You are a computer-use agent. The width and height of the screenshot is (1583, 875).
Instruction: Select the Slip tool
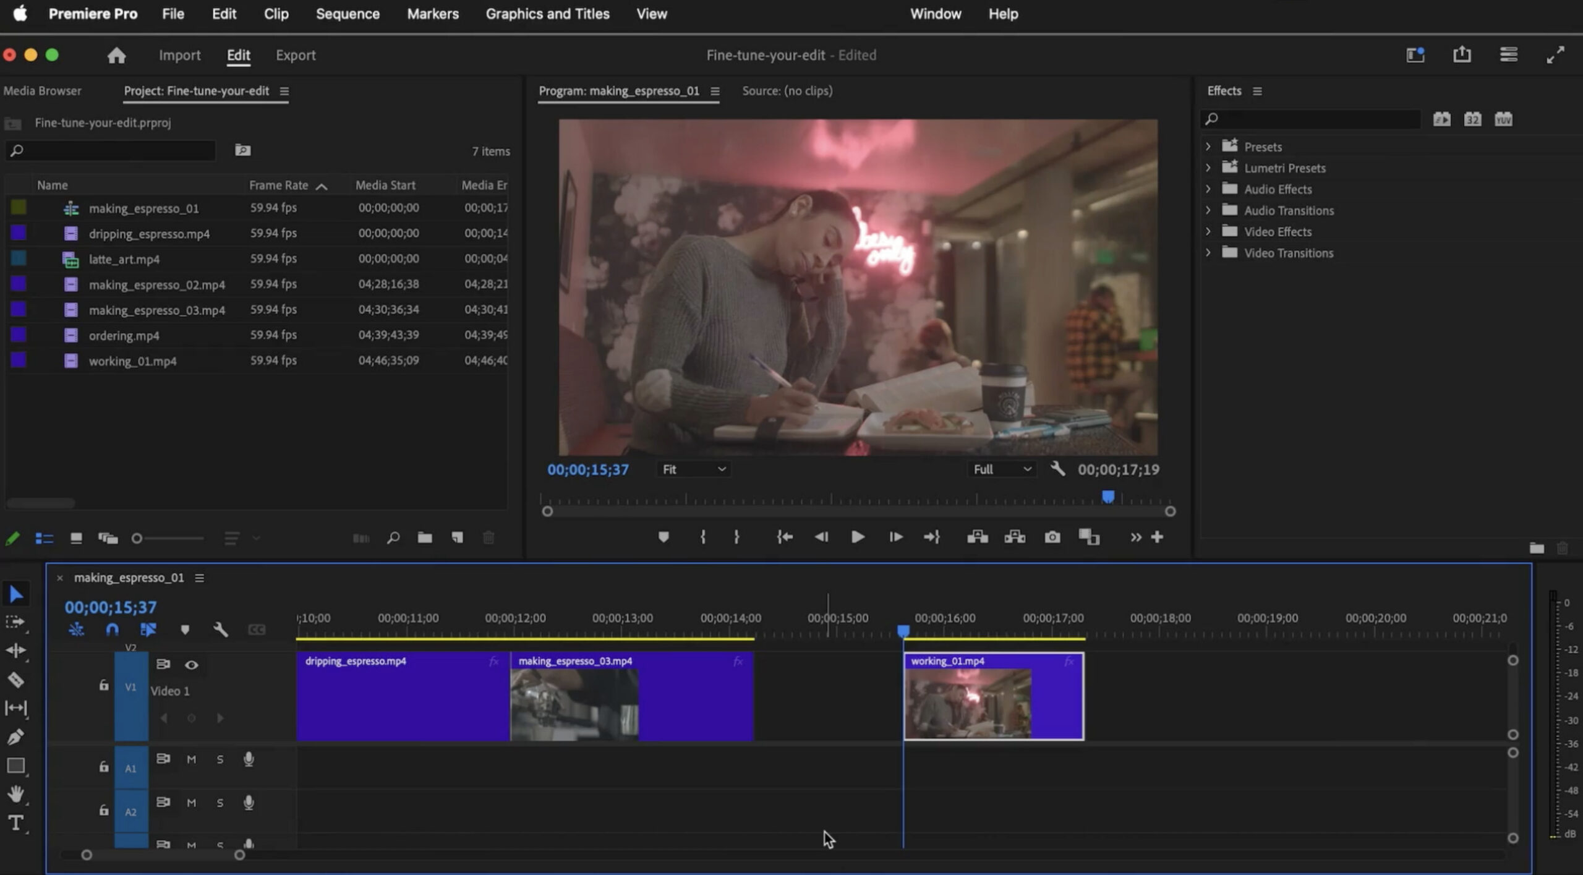pyautogui.click(x=15, y=708)
